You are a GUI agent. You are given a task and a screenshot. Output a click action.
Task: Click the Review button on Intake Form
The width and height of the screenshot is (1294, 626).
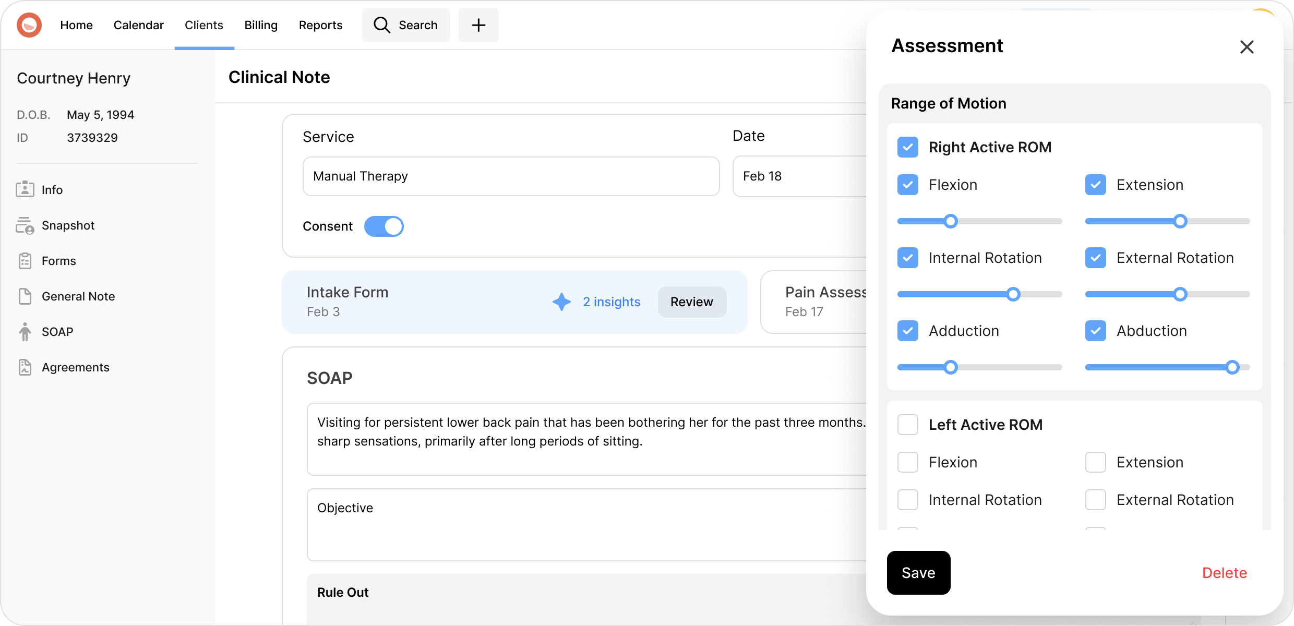tap(691, 302)
